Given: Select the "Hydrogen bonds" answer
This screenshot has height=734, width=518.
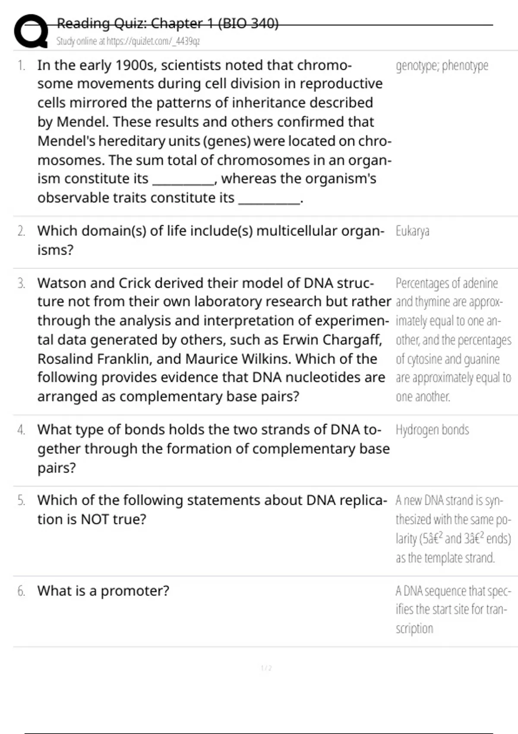Looking at the screenshot, I should tap(432, 430).
